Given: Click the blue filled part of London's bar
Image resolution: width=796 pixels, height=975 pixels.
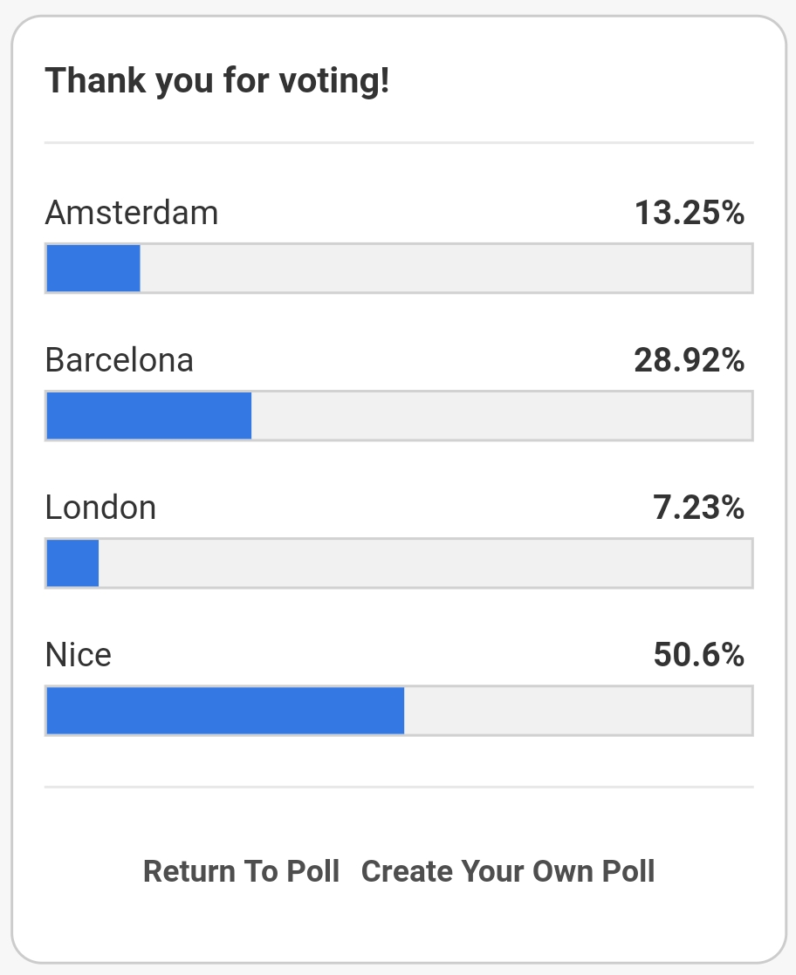Looking at the screenshot, I should (x=72, y=563).
